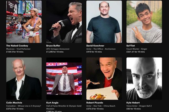Click the name Kurt Angle

click(x=52, y=103)
